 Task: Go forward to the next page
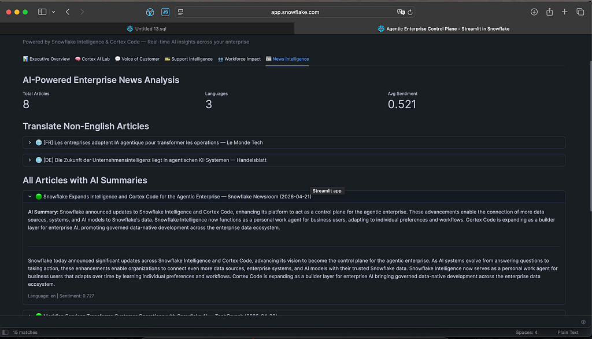(x=82, y=12)
